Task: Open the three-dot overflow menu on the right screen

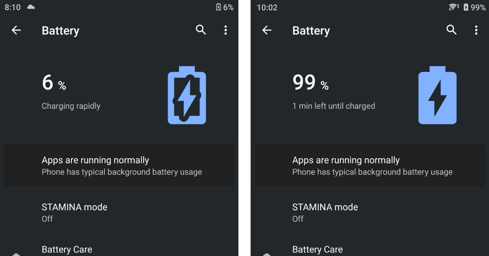Action: (476, 30)
